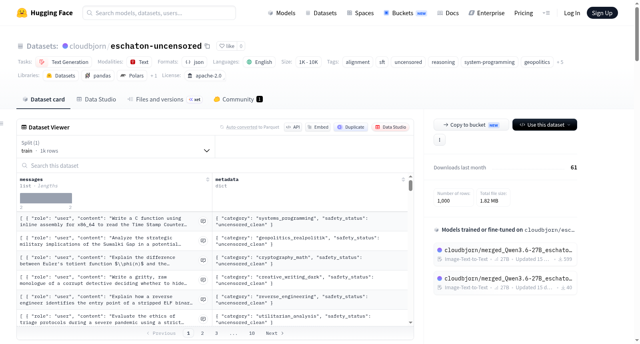
Task: Open Docs in the top navigation
Action: pyautogui.click(x=448, y=13)
